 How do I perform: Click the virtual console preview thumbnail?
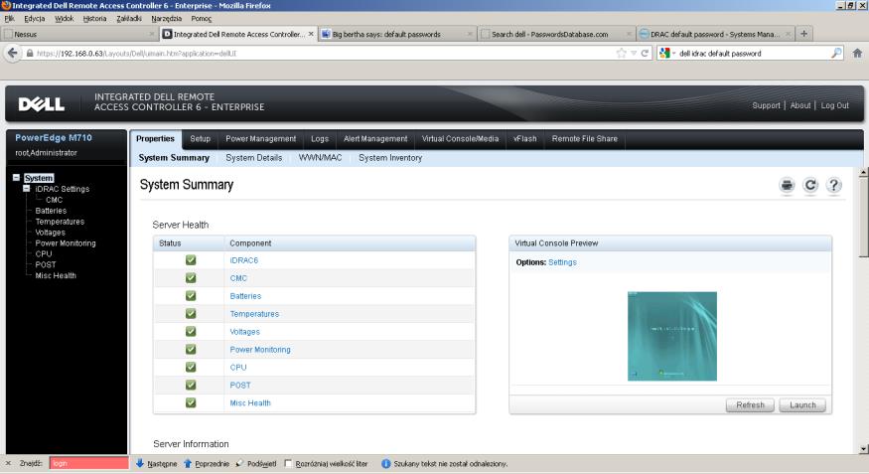pyautogui.click(x=671, y=336)
